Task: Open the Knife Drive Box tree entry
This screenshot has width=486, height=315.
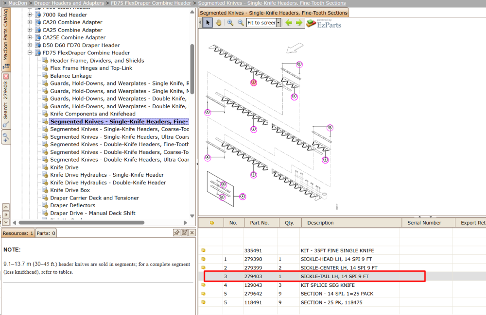Action: click(70, 190)
